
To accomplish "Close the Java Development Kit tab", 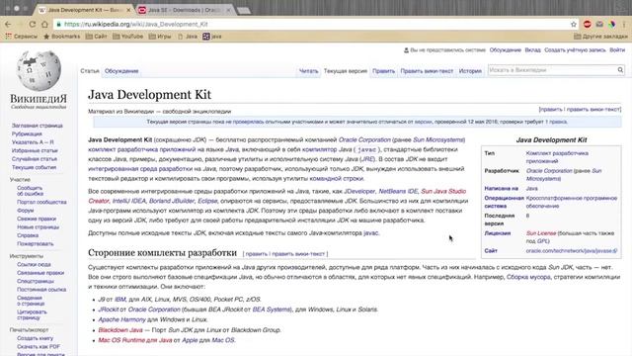I will (x=128, y=10).
